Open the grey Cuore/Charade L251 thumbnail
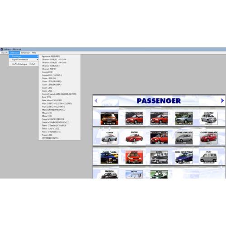Image resolution: width=226 pixels, height=226 pixels. pos(184,137)
